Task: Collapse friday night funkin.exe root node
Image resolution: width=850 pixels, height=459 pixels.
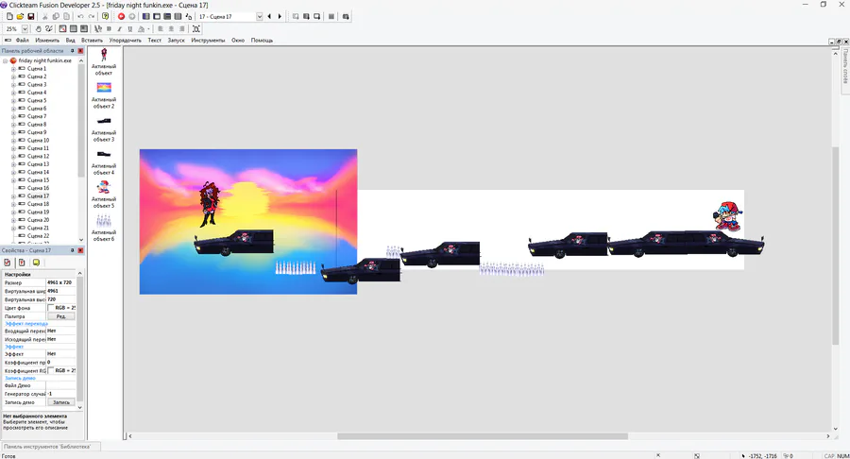Action: (6, 60)
